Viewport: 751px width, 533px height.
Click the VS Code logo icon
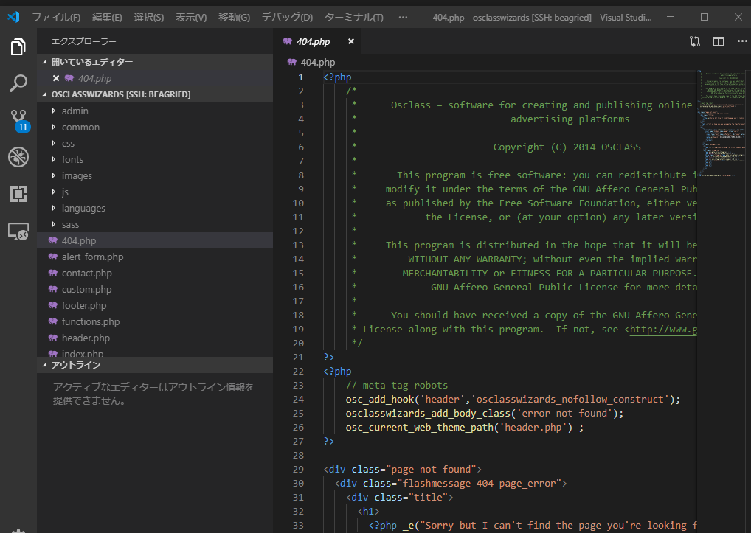pos(13,17)
